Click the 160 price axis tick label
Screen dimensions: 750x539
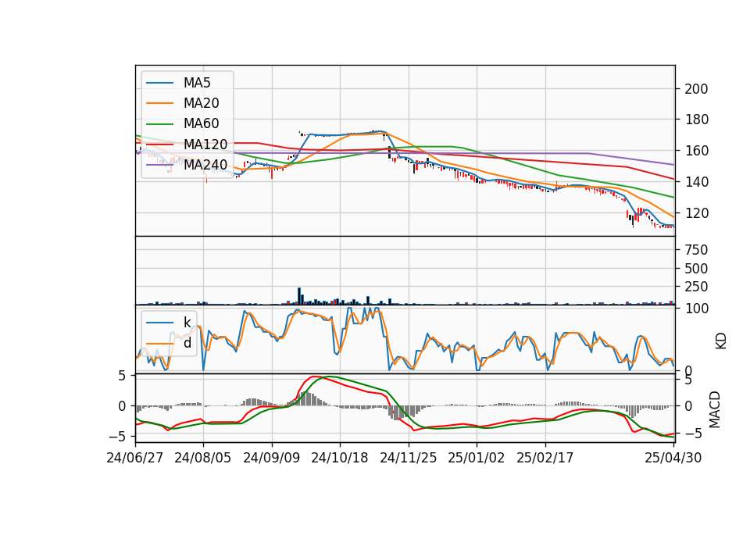click(696, 151)
